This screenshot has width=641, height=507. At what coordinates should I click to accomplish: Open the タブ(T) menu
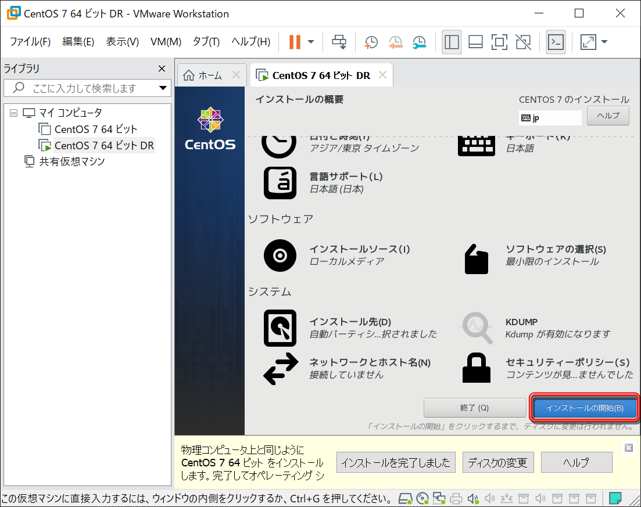206,42
